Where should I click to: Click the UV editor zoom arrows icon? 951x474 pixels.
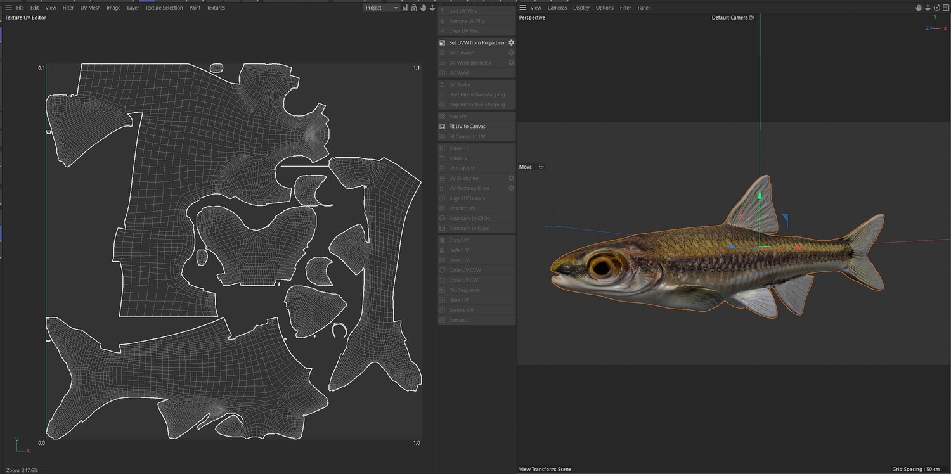coord(432,8)
